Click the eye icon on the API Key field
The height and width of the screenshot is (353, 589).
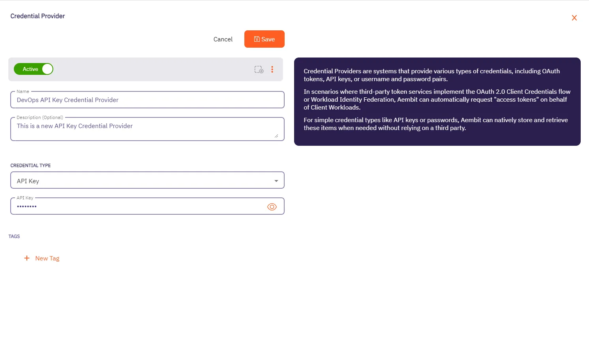click(x=272, y=206)
